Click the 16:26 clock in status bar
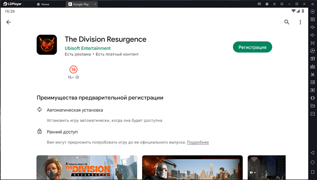Viewport: 317px width, 180px height. (10, 11)
